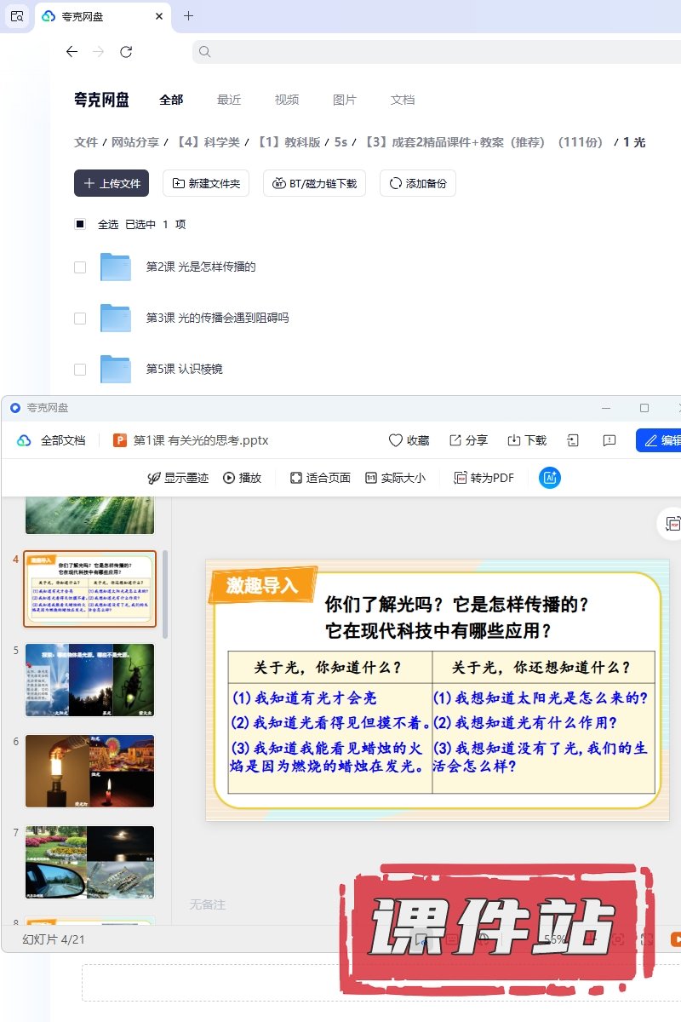Image resolution: width=681 pixels, height=1022 pixels.
Task: Click the blue AI assistant icon
Action: tap(550, 478)
